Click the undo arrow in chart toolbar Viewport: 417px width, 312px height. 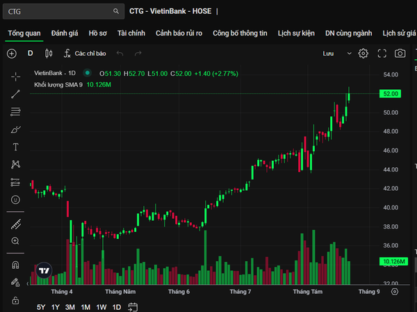point(120,54)
